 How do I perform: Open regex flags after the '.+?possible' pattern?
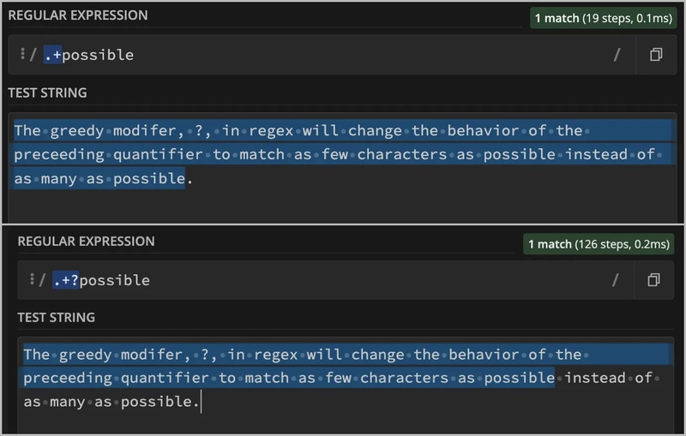(x=615, y=280)
